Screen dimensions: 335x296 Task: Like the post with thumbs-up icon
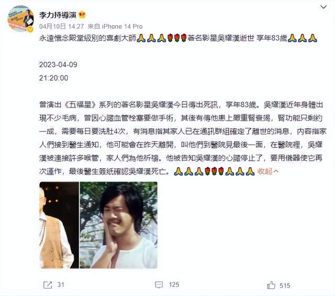[271, 285]
